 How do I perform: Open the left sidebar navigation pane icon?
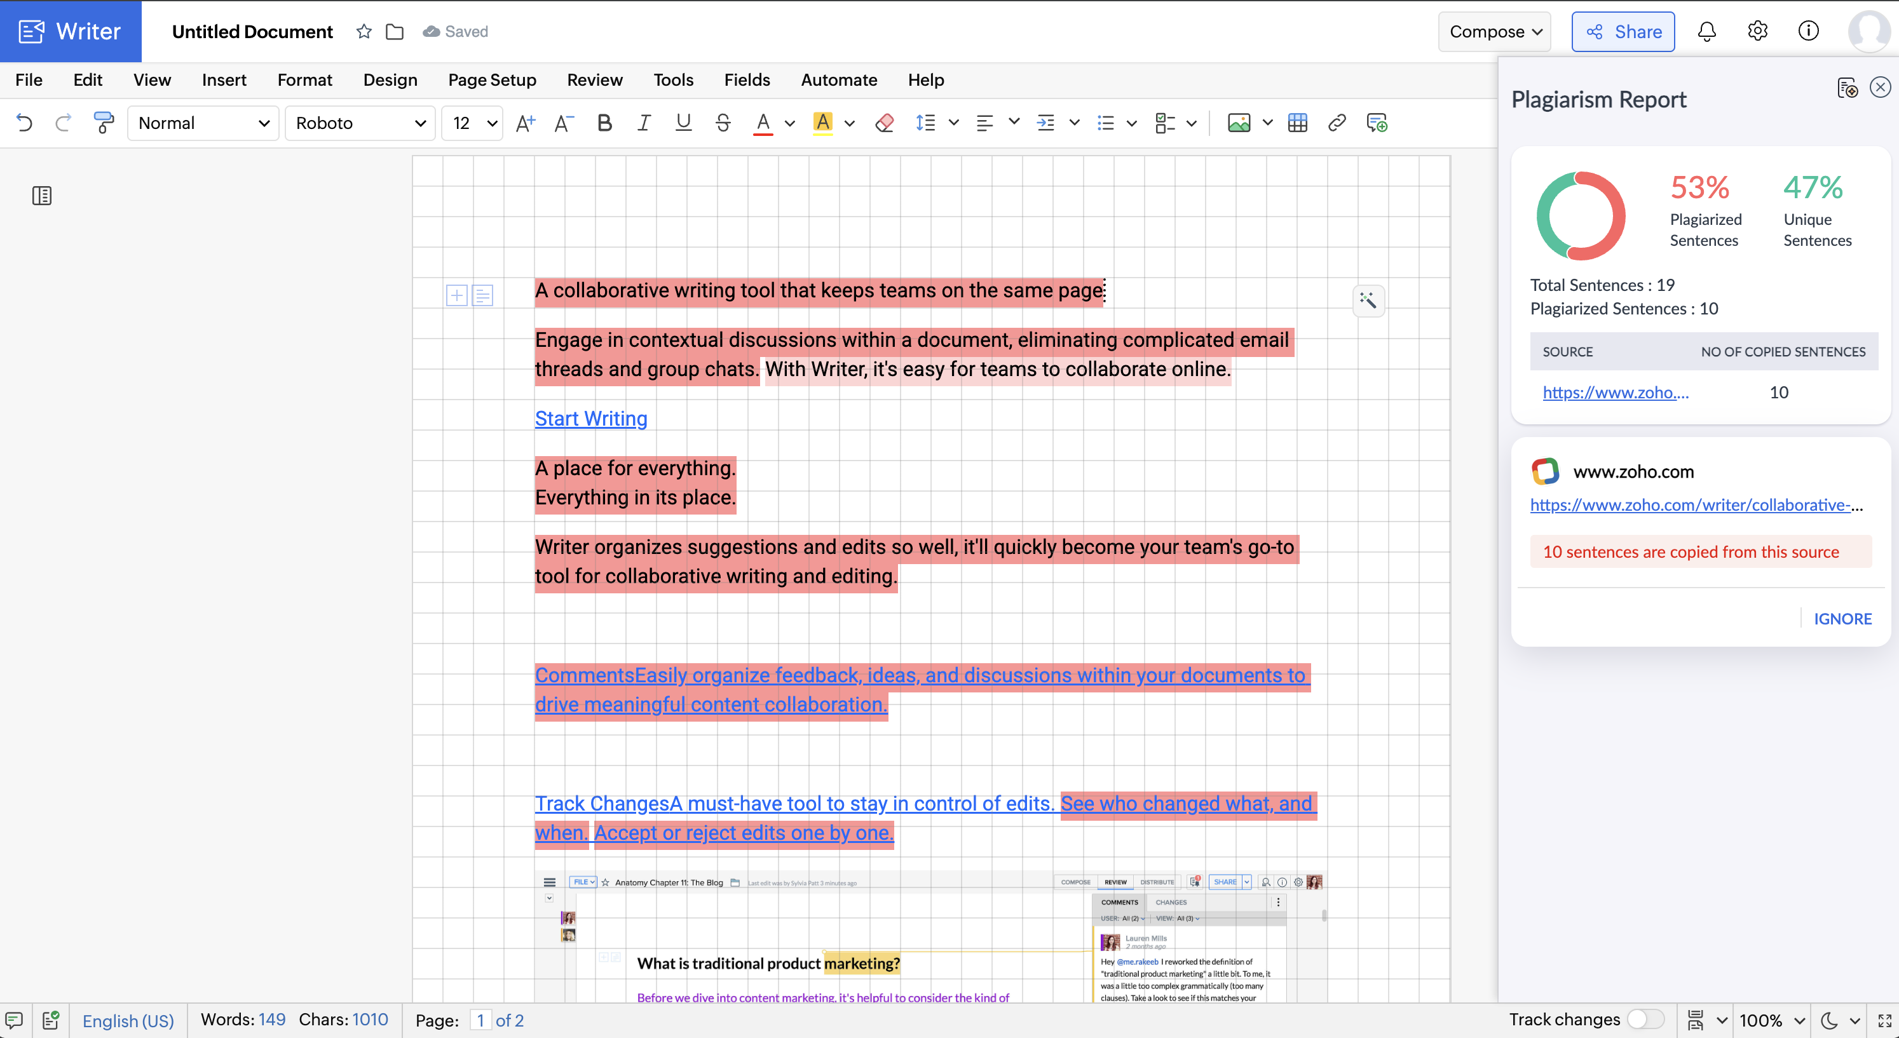click(42, 196)
